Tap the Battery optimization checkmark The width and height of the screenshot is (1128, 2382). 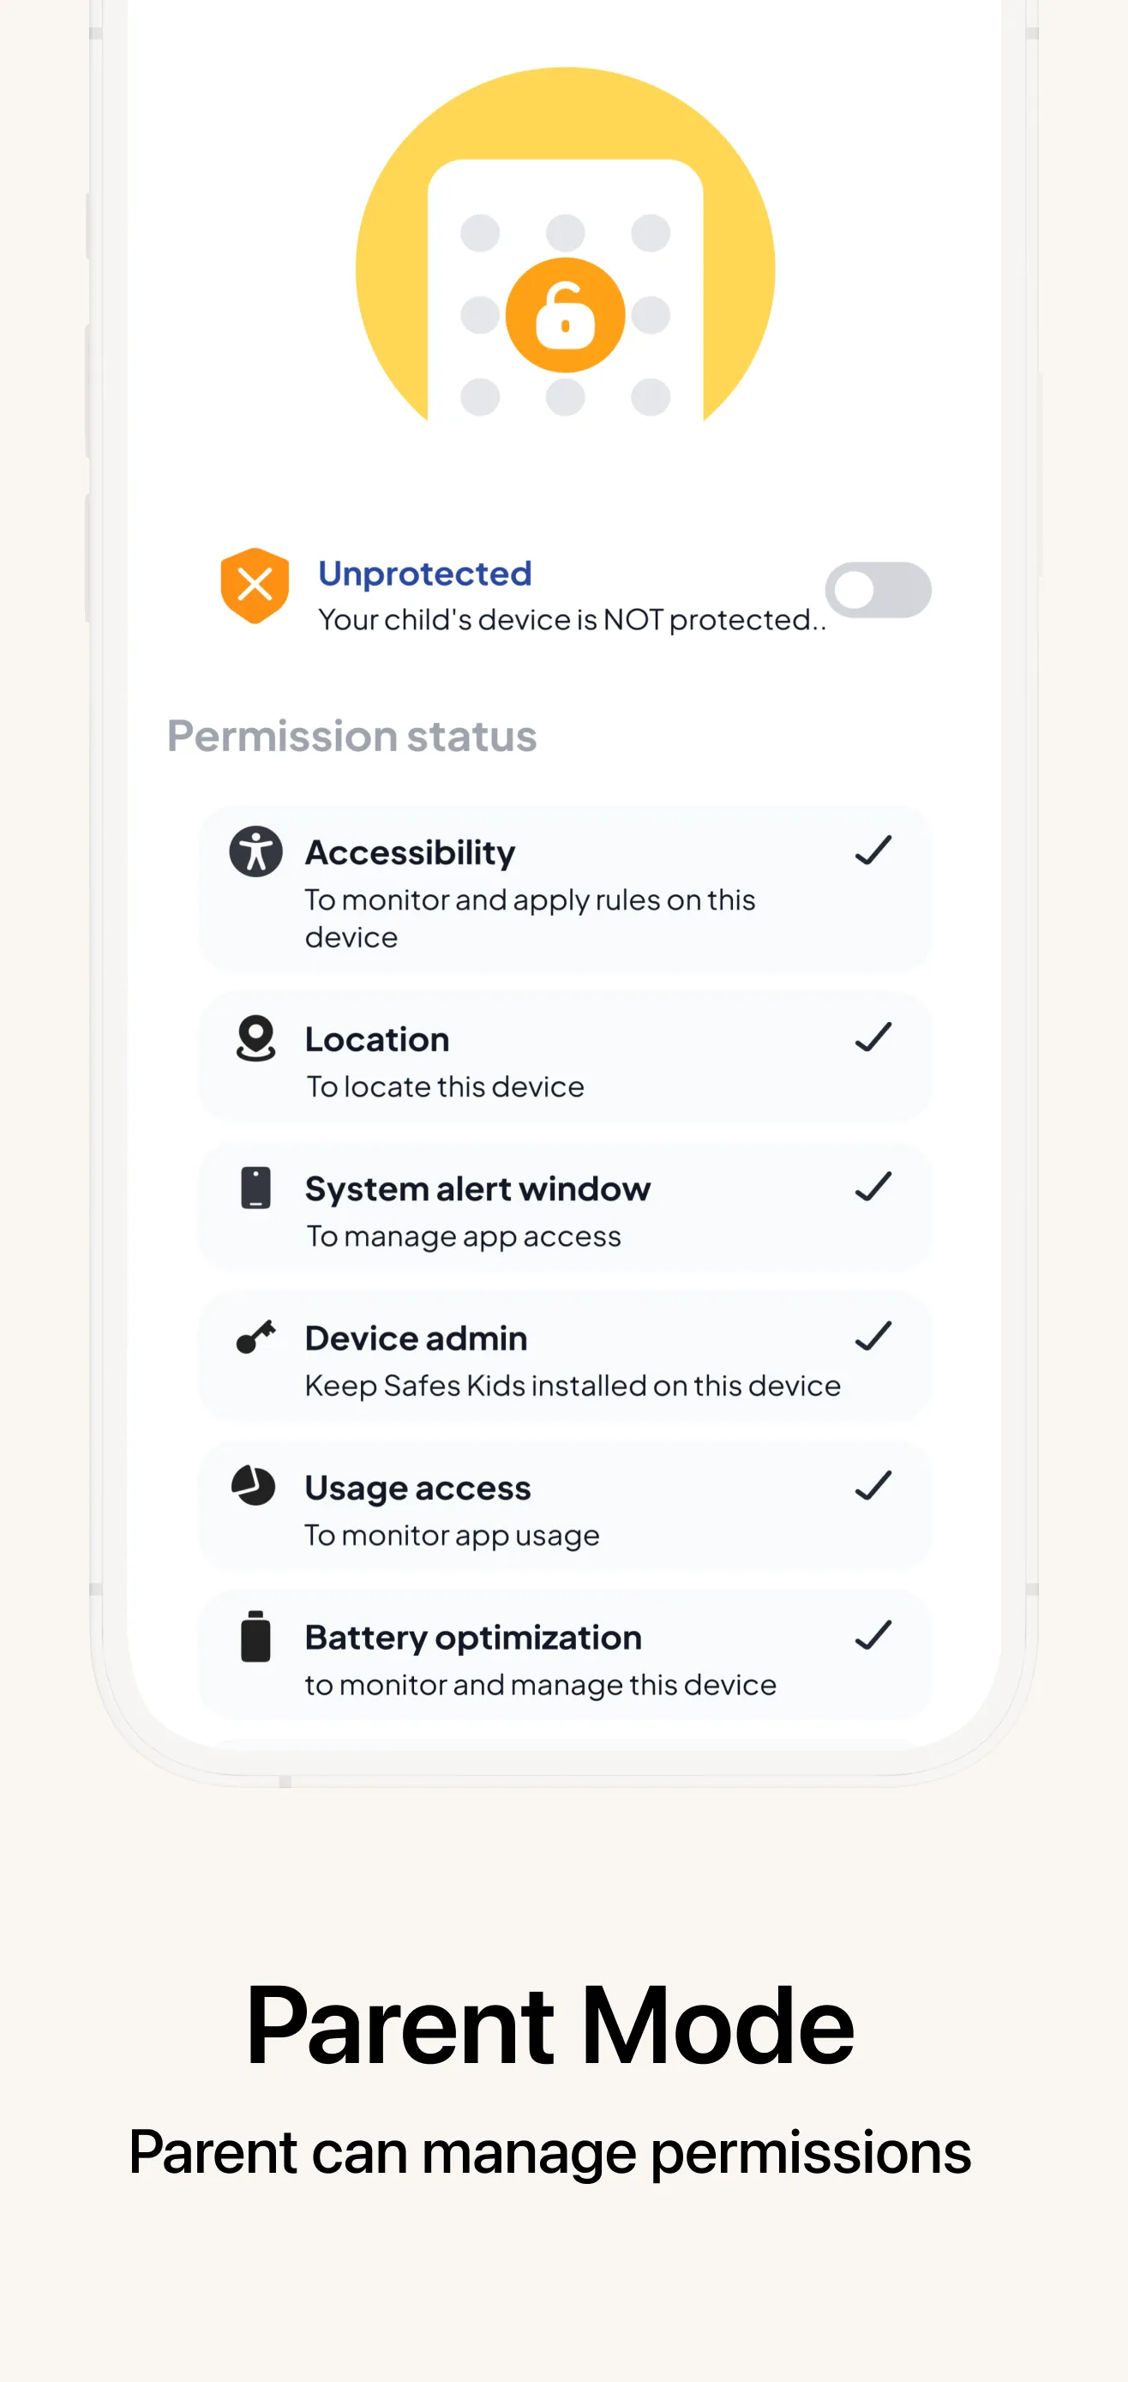tap(873, 1636)
